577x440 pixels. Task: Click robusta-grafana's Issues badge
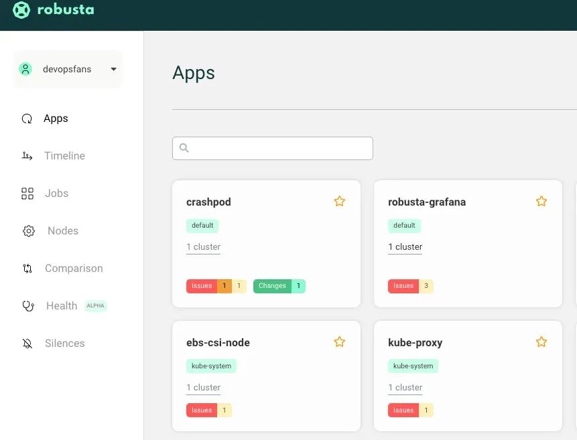point(403,286)
